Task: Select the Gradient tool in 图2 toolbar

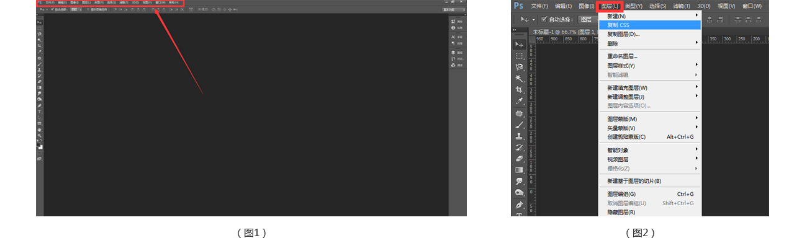Action: pyautogui.click(x=519, y=170)
